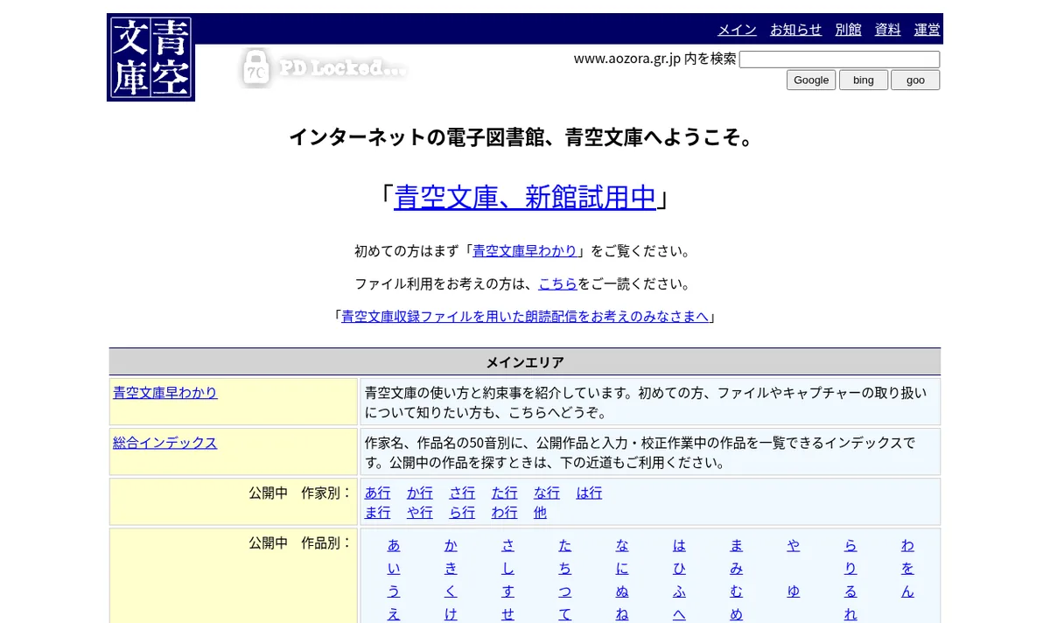Open works starting with り

(x=850, y=568)
